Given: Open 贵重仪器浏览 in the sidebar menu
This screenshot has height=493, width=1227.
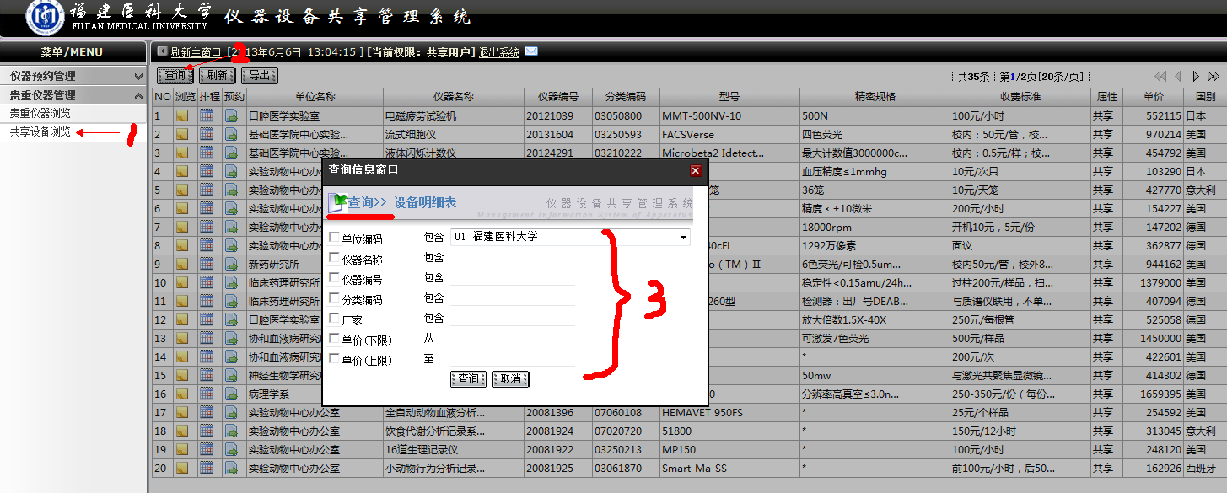Looking at the screenshot, I should (x=40, y=113).
